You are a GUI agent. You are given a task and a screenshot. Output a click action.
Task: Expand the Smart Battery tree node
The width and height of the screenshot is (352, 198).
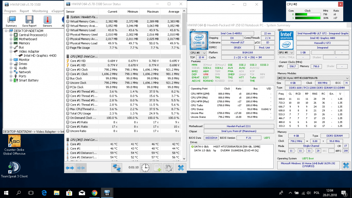11,80
